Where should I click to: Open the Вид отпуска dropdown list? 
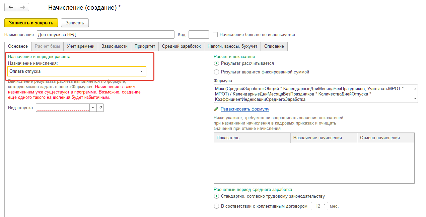[x=92, y=107]
